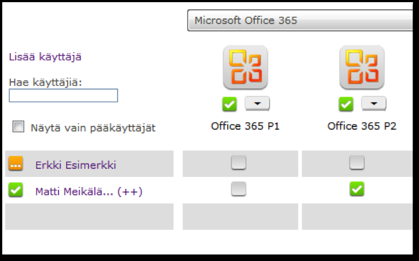The image size is (419, 261).
Task: Click the orange status icon beside Erkki Esimerkki
Action: tap(16, 163)
